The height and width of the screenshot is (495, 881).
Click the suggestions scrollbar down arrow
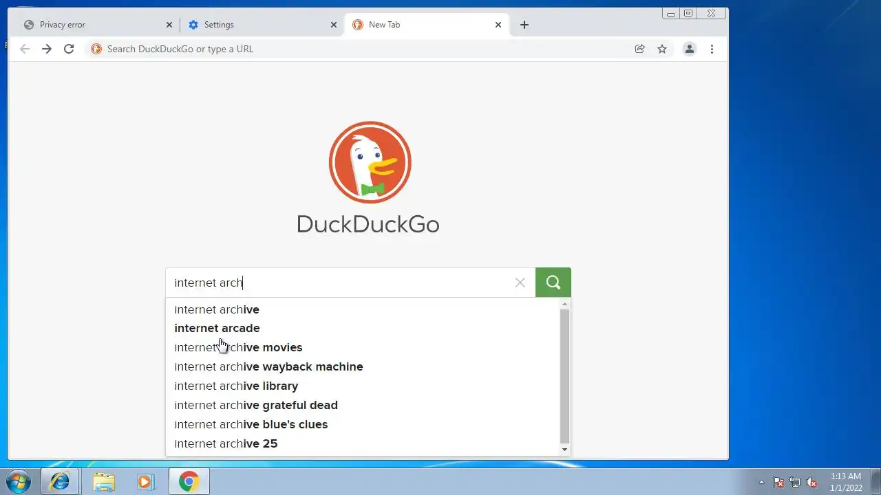point(565,450)
